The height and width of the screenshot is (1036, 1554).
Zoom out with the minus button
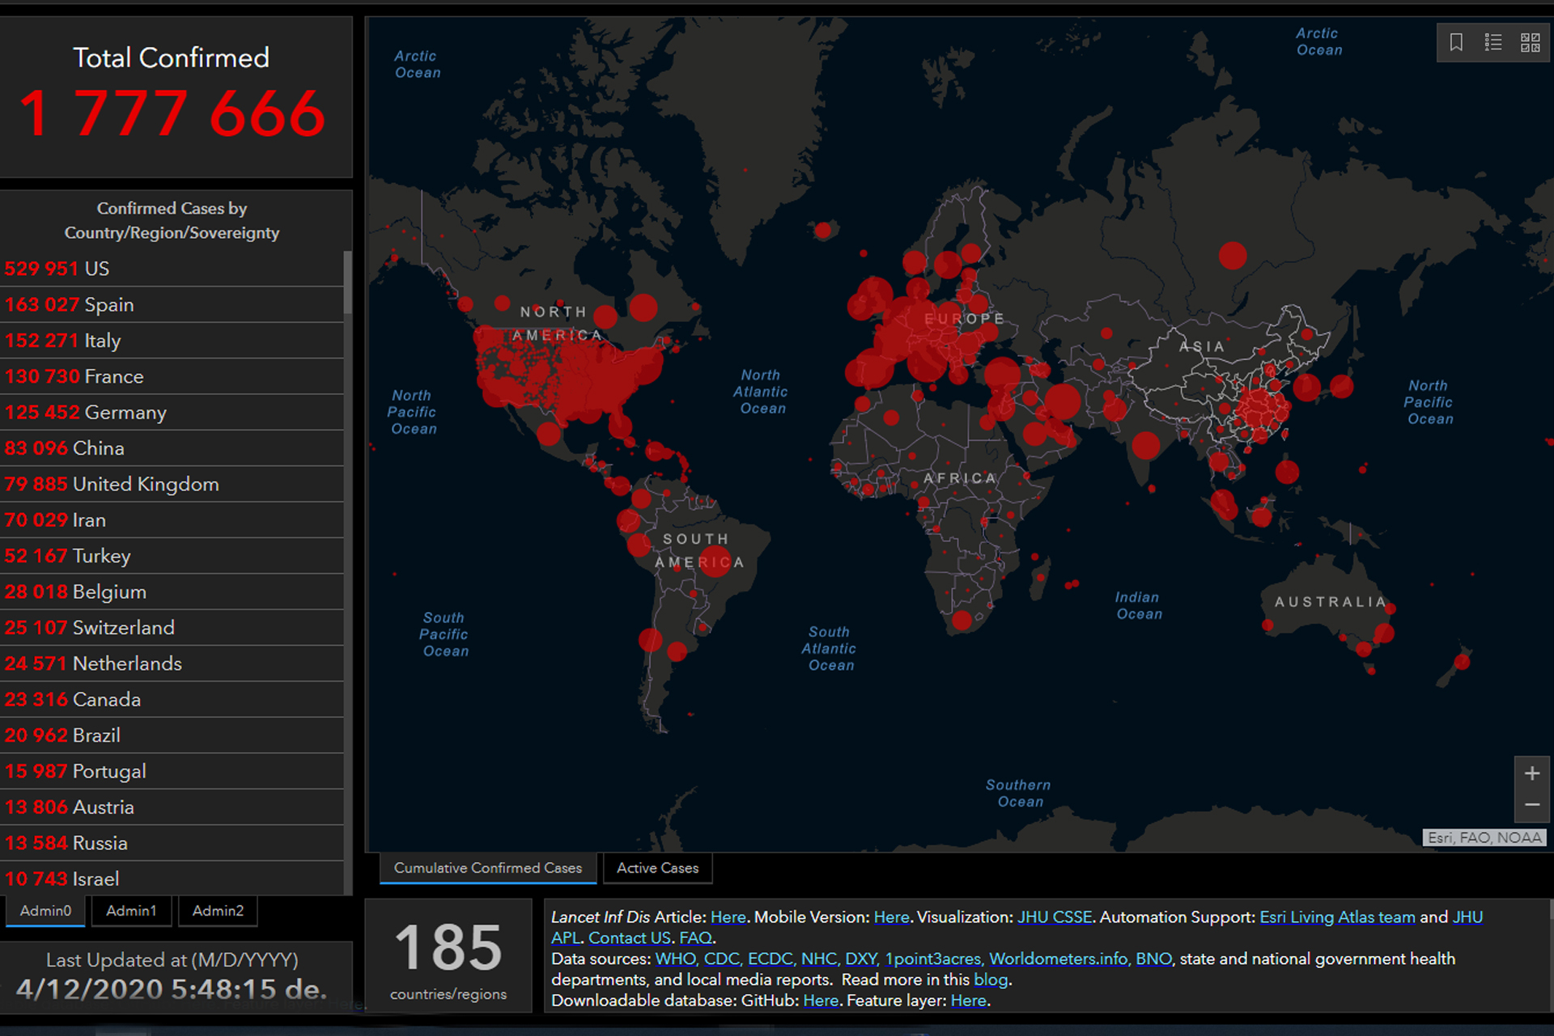pyautogui.click(x=1531, y=805)
